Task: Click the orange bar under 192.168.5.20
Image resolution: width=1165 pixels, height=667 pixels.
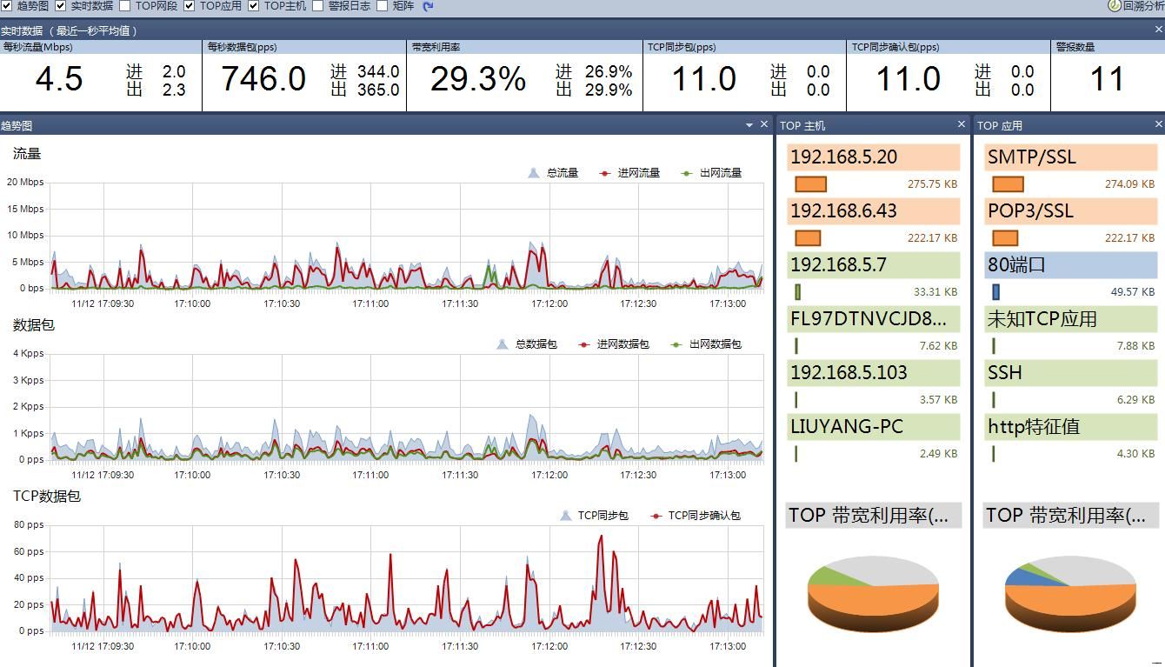Action: point(810,184)
